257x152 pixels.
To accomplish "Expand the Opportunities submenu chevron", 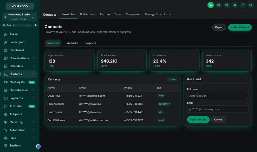I will (x=34, y=90).
